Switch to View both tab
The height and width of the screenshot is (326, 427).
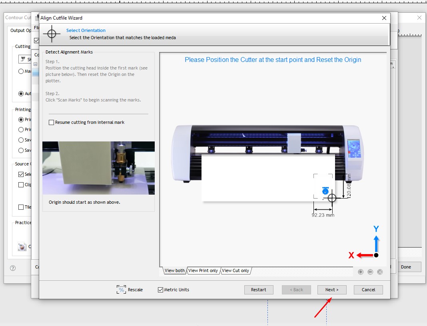coord(175,270)
